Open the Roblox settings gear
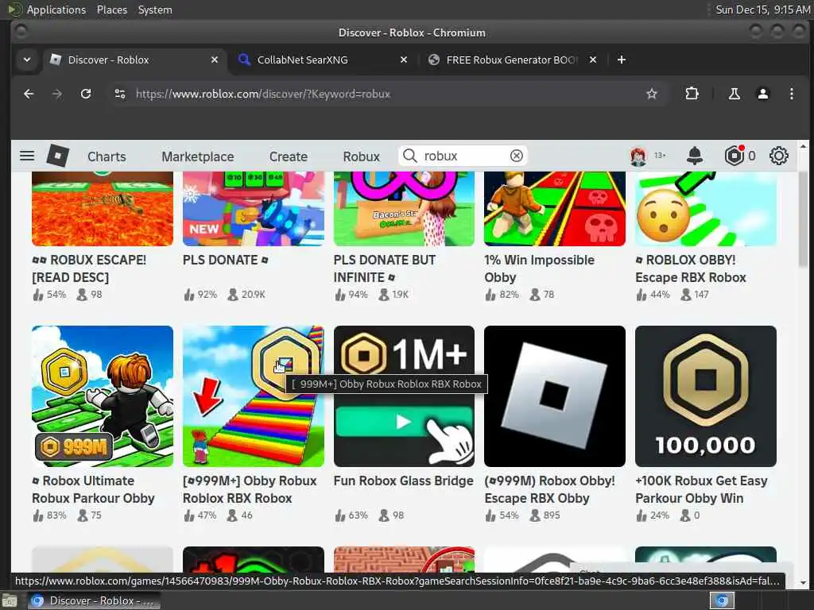The height and width of the screenshot is (610, 814). pyautogui.click(x=778, y=156)
